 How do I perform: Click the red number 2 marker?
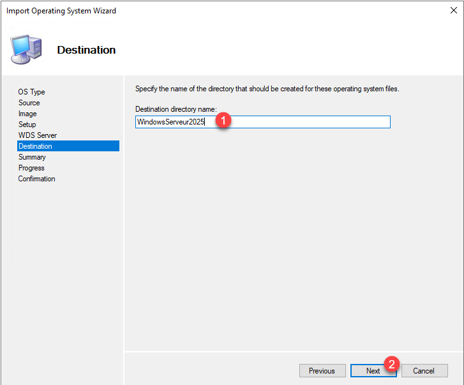pos(393,364)
